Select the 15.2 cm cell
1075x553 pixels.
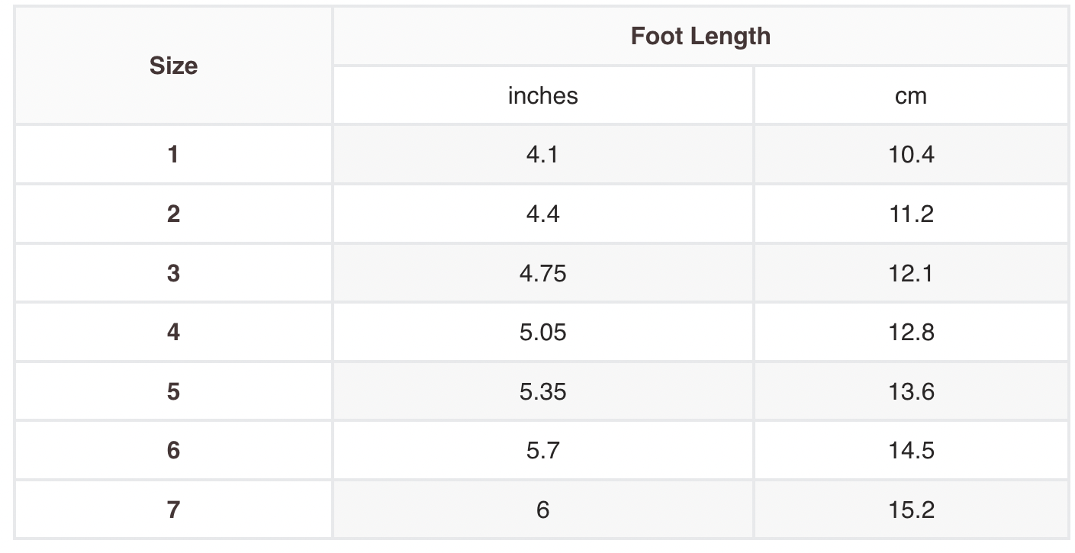click(x=910, y=510)
